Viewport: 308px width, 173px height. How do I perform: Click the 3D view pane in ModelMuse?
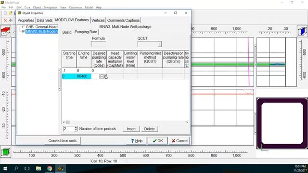[x=282, y=123]
